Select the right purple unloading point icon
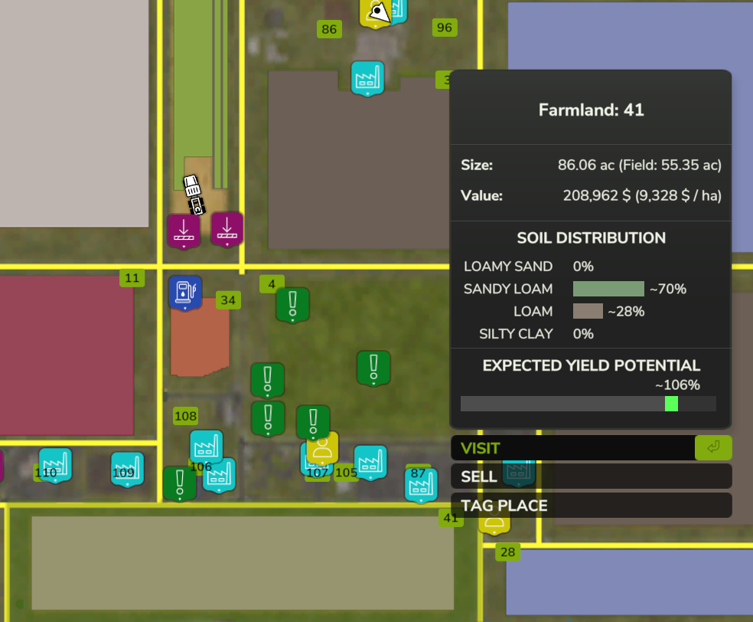 coord(227,230)
